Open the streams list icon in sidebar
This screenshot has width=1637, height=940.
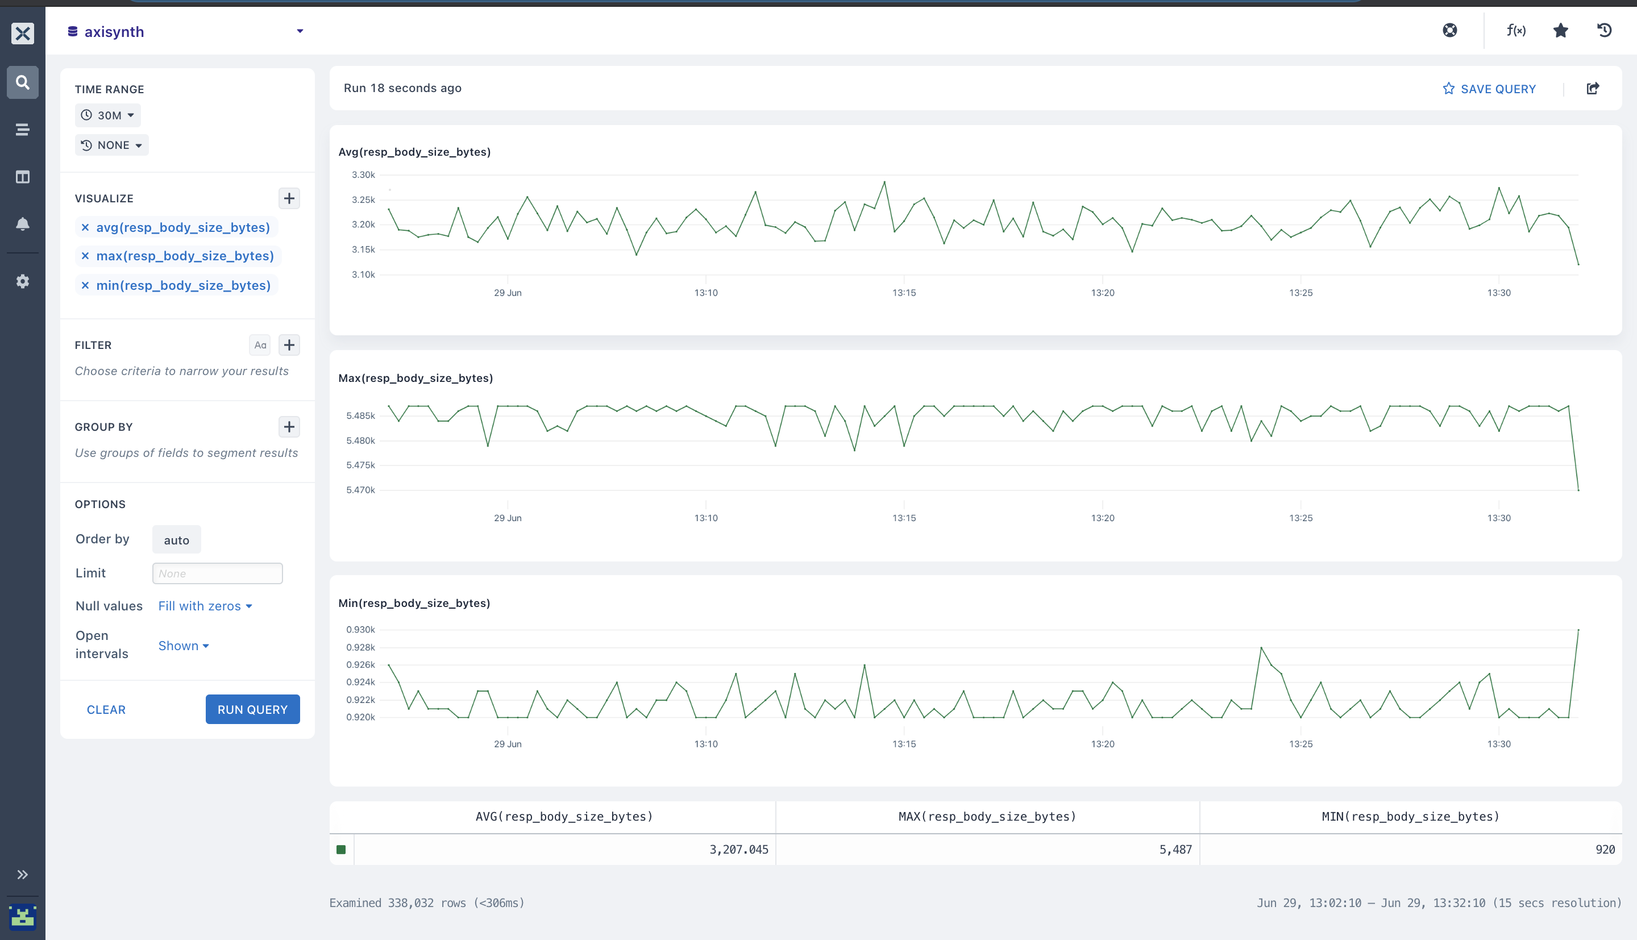pyautogui.click(x=23, y=130)
